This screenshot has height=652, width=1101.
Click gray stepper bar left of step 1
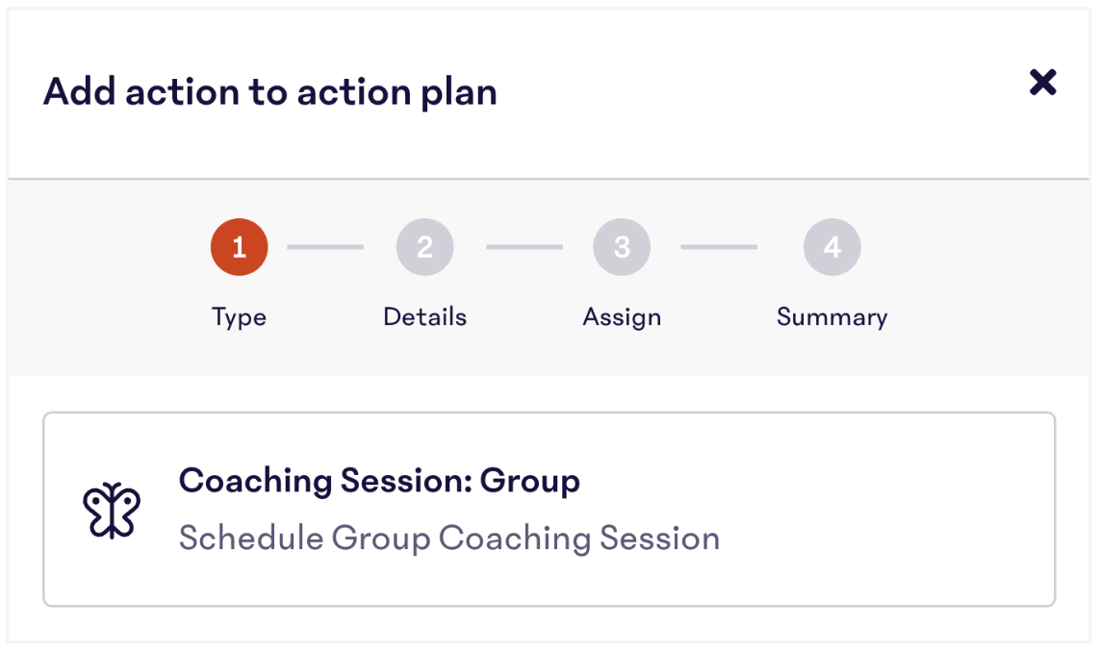tap(105, 277)
